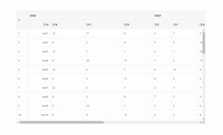Click the edit icon beside column G

pos(201,25)
